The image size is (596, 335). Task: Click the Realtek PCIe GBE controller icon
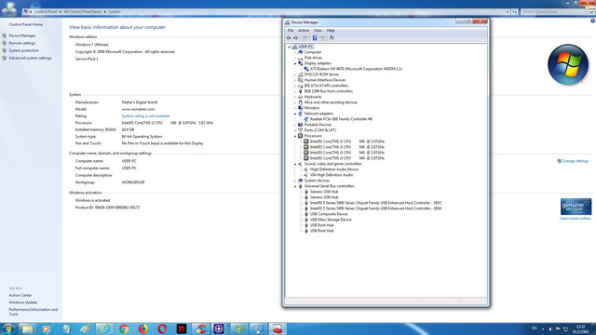tap(306, 119)
